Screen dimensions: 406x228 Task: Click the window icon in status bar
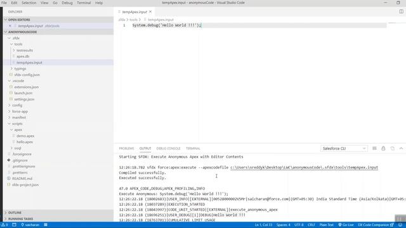coord(14,225)
